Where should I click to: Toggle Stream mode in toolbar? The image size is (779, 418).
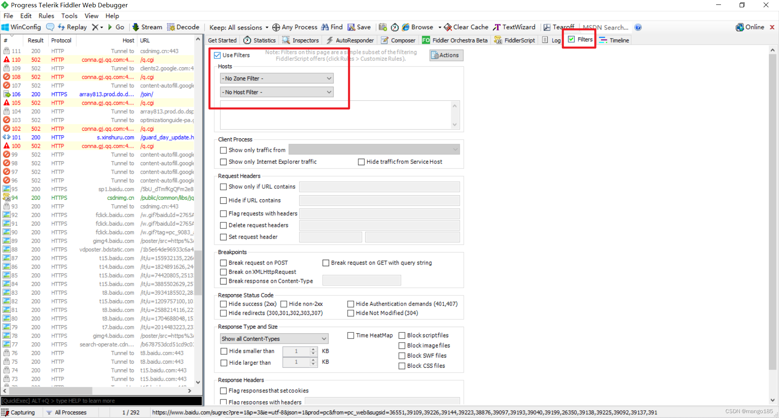(147, 27)
